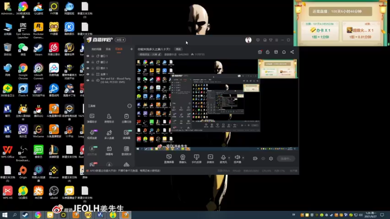Open notification bell above preview
This screenshot has width=390, height=219.
pyautogui.click(x=284, y=52)
